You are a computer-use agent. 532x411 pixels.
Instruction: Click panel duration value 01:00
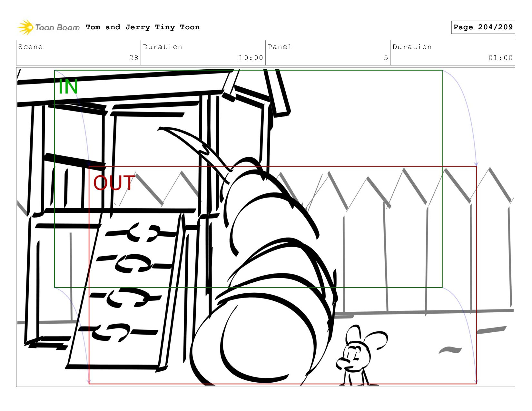pyautogui.click(x=500, y=58)
